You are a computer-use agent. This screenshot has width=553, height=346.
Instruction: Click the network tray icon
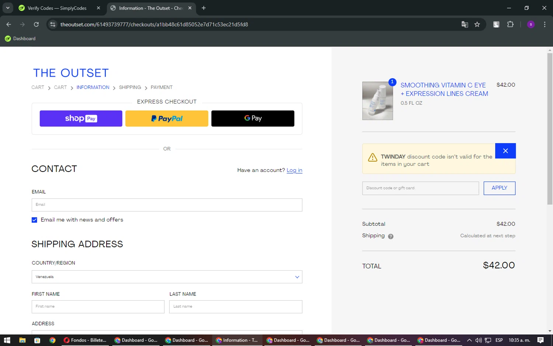pos(488,340)
